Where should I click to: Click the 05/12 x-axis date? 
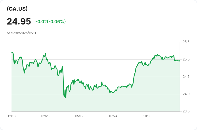pos(79,116)
